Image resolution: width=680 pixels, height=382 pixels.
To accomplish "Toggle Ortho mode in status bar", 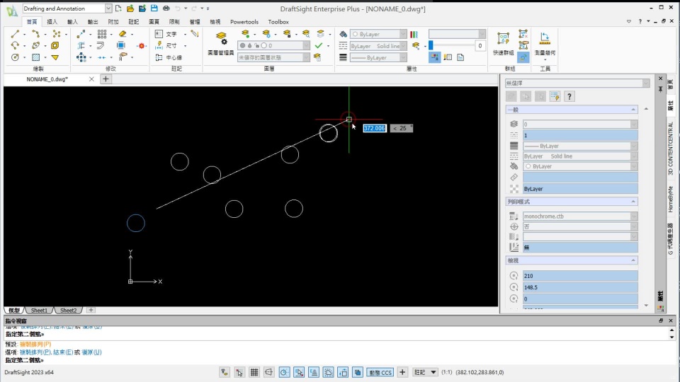I will (269, 372).
